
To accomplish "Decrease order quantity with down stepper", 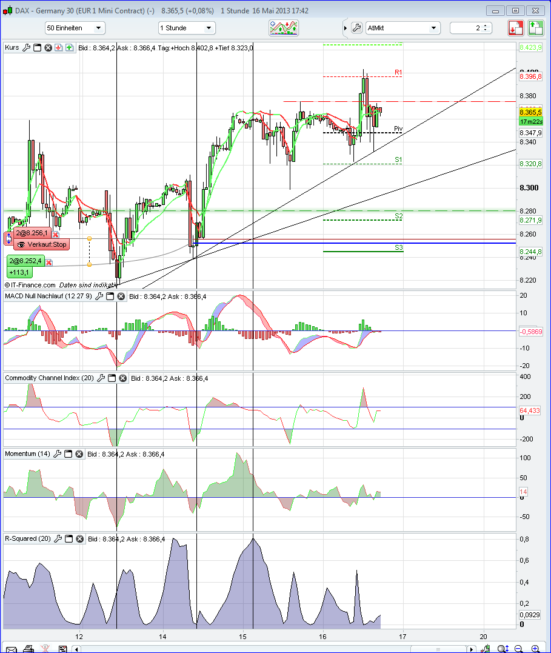I will pyautogui.click(x=485, y=30).
